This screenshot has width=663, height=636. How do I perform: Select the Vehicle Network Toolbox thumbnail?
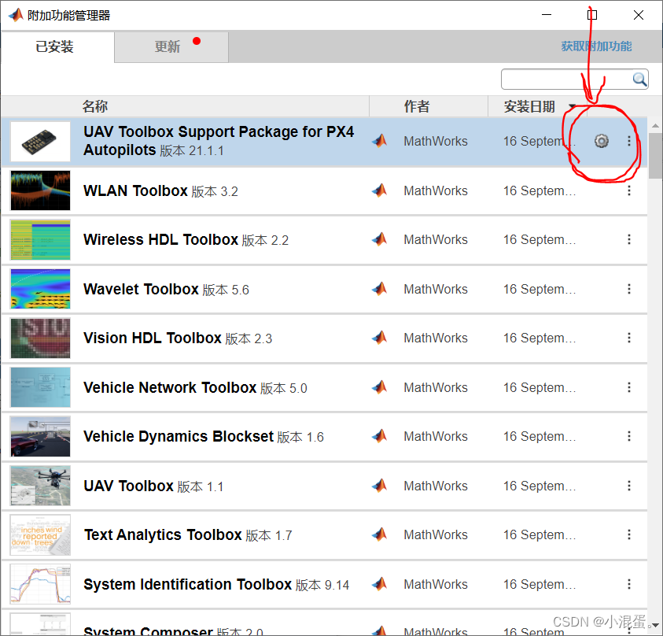point(40,387)
